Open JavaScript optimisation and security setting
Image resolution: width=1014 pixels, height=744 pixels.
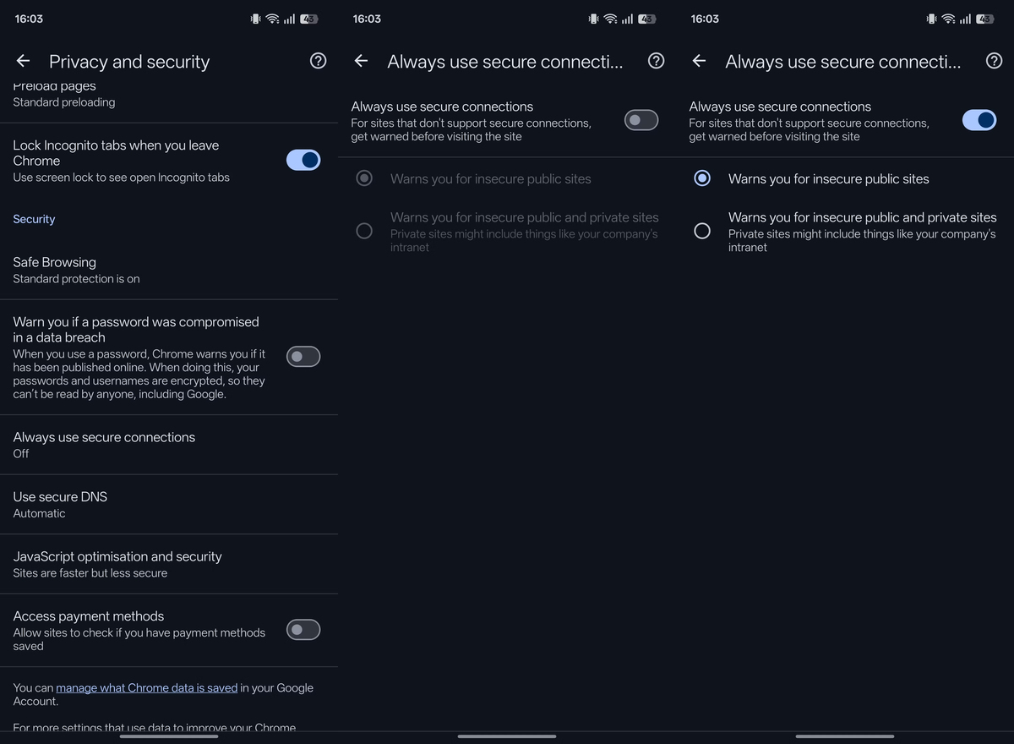pyautogui.click(x=169, y=564)
